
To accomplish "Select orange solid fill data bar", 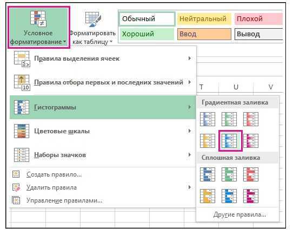I will click(x=208, y=196).
